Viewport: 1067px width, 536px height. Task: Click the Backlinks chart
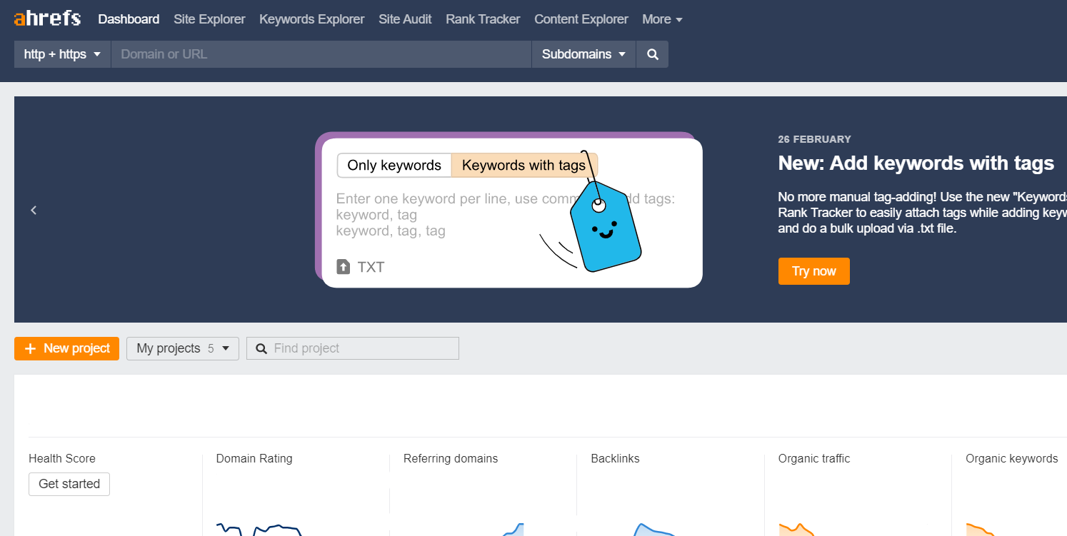[654, 530]
